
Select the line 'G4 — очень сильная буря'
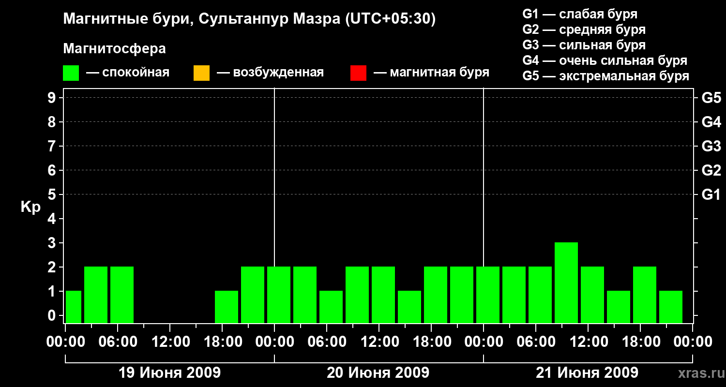[x=605, y=60]
